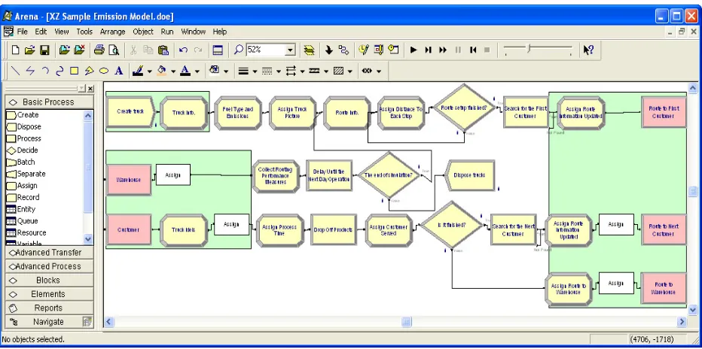Select the Arc drawing tool
The width and height of the screenshot is (702, 349).
[x=44, y=71]
